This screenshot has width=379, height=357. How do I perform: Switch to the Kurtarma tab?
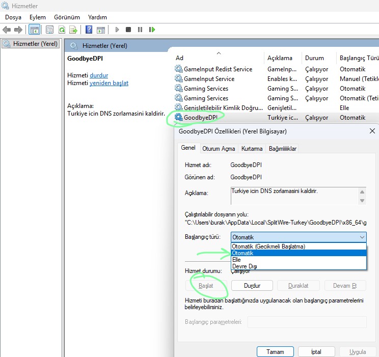point(252,149)
